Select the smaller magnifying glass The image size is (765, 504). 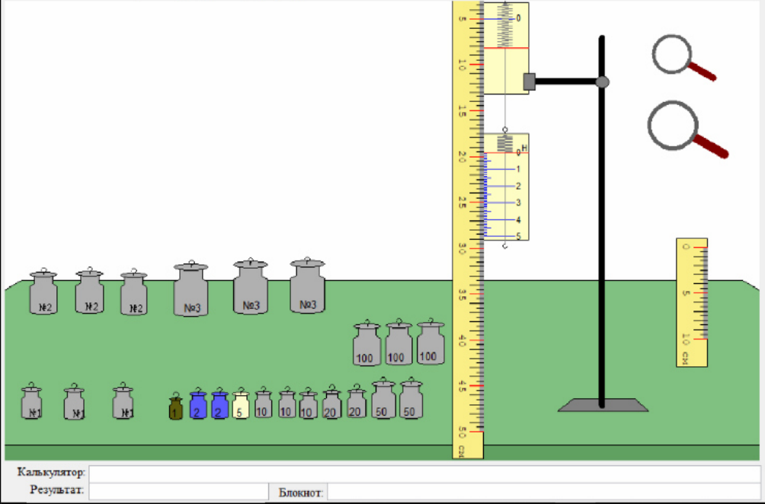(x=683, y=58)
